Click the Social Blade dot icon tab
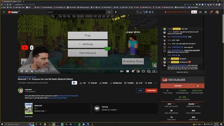 pyautogui.click(x=198, y=86)
